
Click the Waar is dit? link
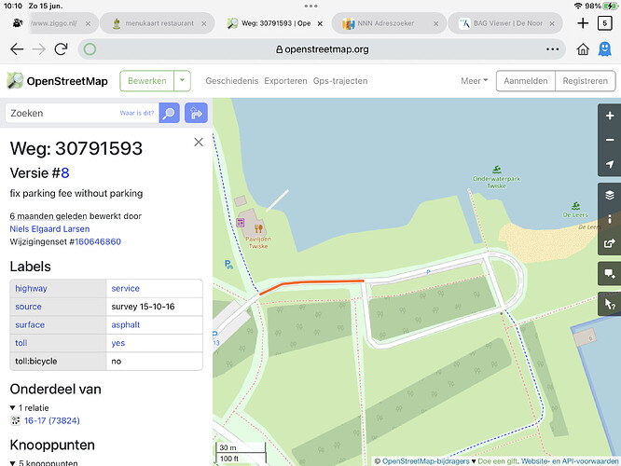[x=137, y=113]
